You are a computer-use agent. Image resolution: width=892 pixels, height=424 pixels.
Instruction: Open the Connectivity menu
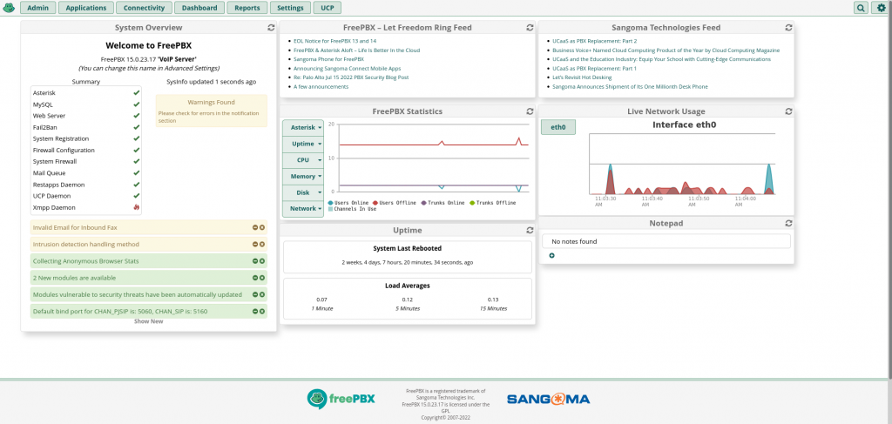point(144,8)
